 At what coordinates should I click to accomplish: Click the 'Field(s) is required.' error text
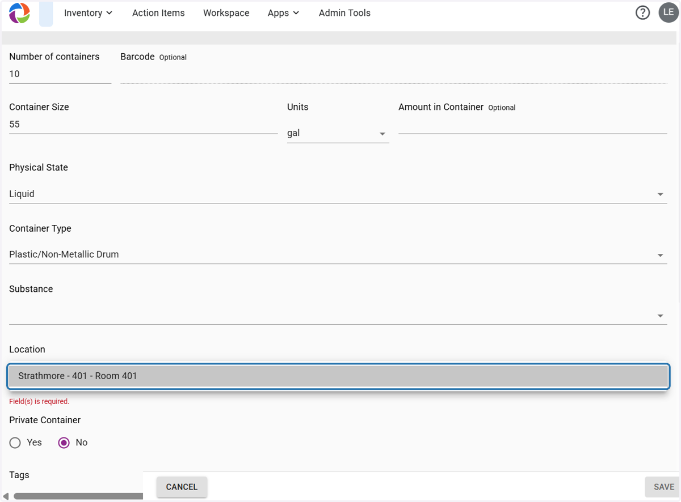click(x=39, y=401)
